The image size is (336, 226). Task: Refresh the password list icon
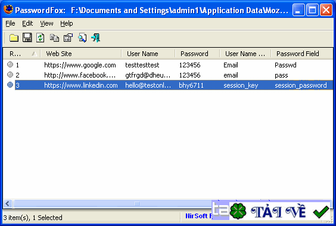(x=41, y=38)
